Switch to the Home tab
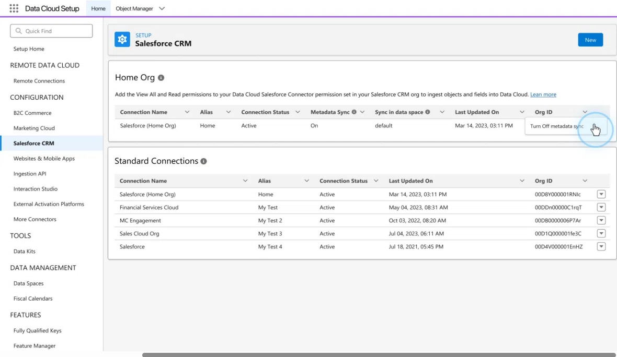The width and height of the screenshot is (617, 357). coord(98,8)
